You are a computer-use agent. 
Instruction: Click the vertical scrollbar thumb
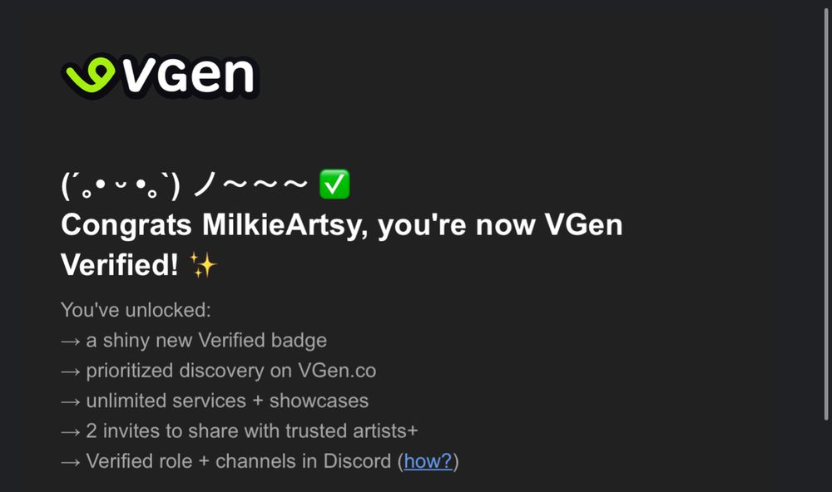pos(826,214)
